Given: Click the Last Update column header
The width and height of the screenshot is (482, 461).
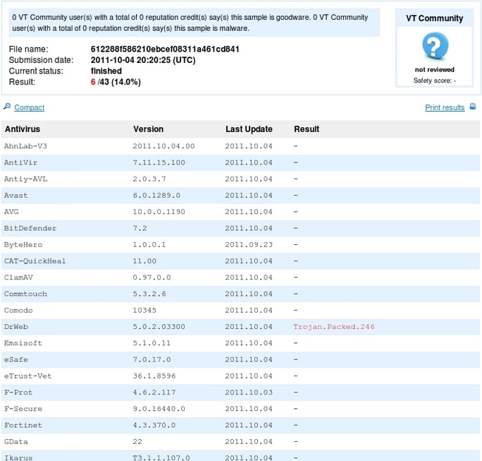Looking at the screenshot, I should coord(249,129).
